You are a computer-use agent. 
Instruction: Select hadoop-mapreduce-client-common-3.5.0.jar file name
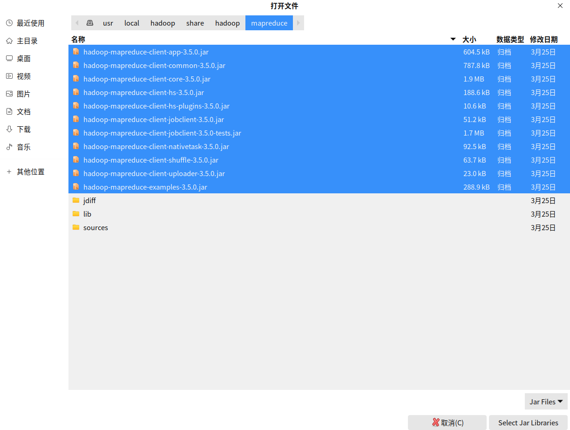(155, 65)
